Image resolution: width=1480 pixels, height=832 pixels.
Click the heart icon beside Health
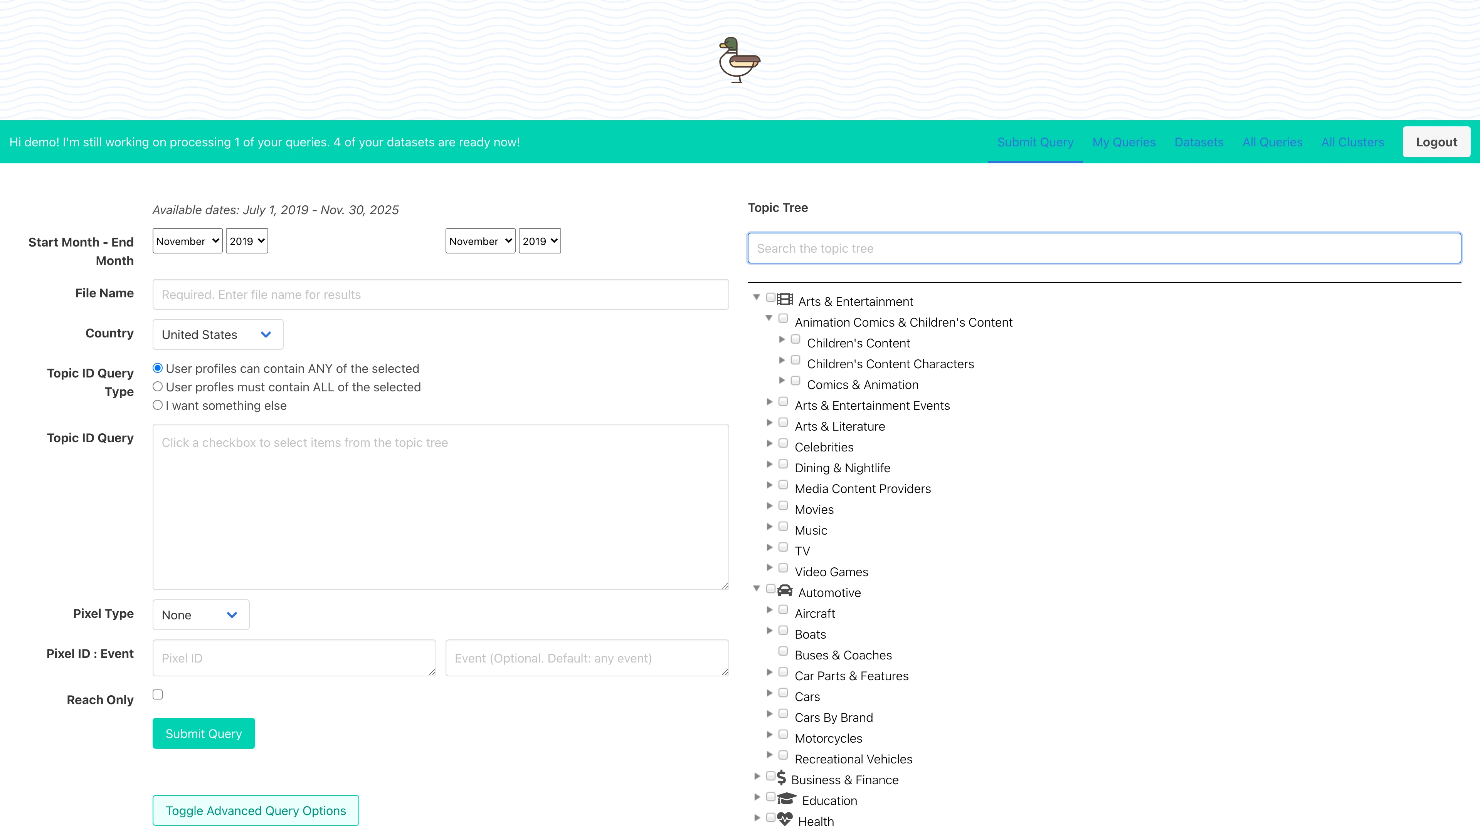(x=785, y=819)
